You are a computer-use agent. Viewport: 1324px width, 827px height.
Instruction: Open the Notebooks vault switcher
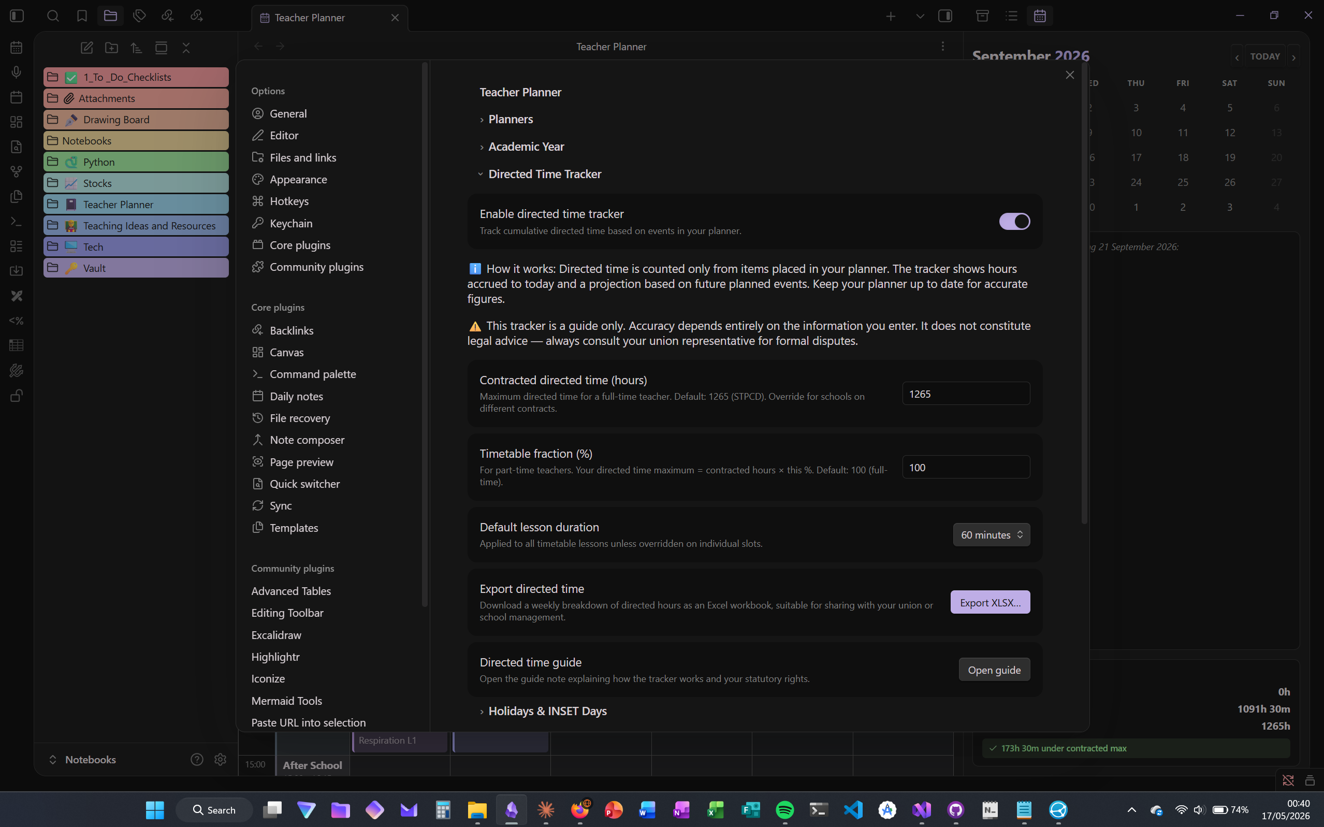tap(82, 759)
